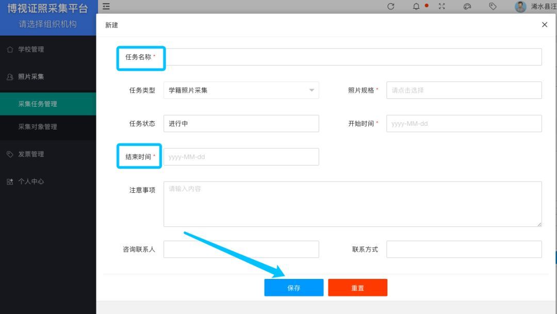Select 采集任务管理 menu item
Image resolution: width=557 pixels, height=314 pixels.
tap(48, 104)
